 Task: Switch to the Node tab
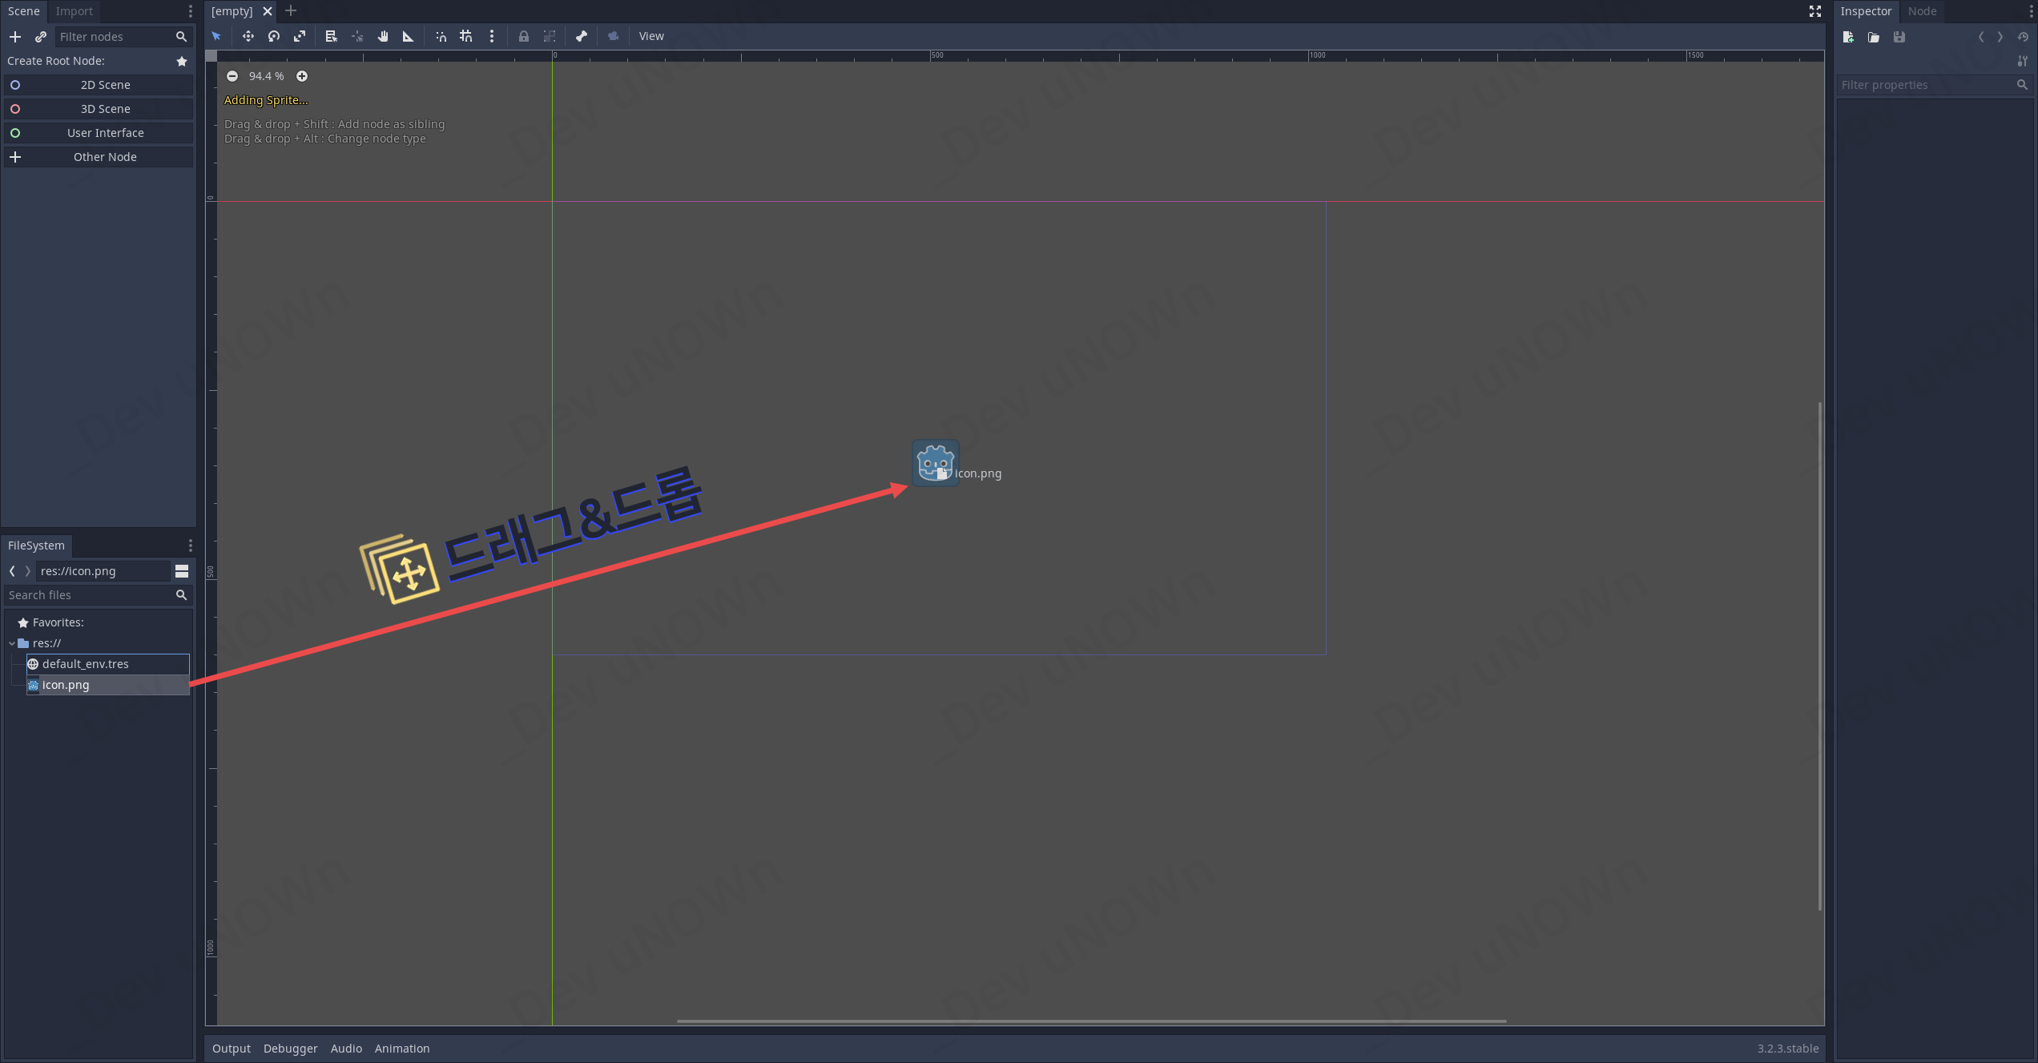1922,11
